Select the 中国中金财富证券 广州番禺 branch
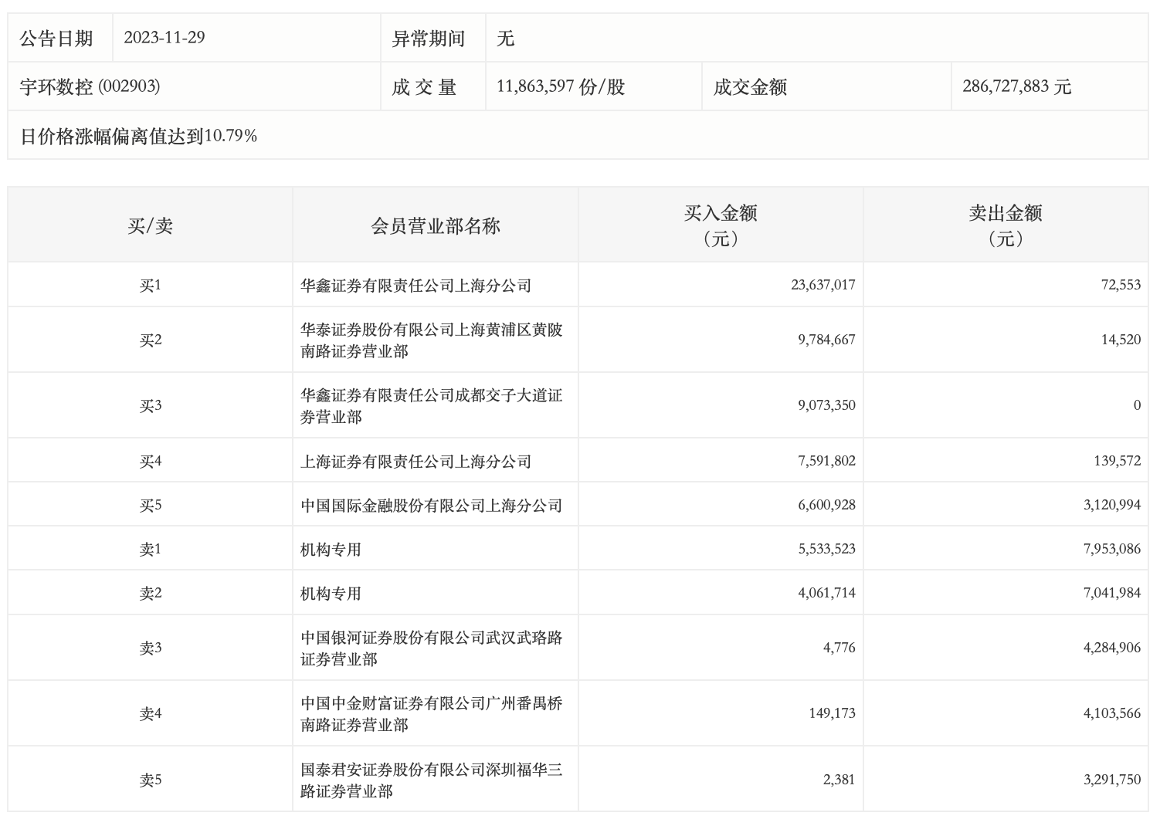The height and width of the screenshot is (826, 1160). (432, 714)
